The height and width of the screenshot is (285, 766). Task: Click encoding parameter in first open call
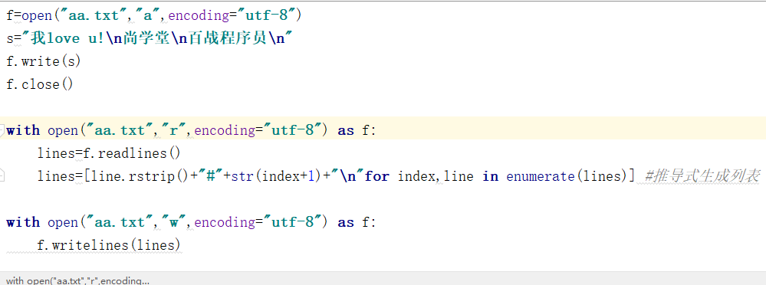(199, 15)
